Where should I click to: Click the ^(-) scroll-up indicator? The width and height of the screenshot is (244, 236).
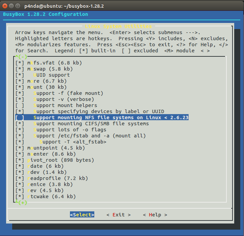coord(21,57)
